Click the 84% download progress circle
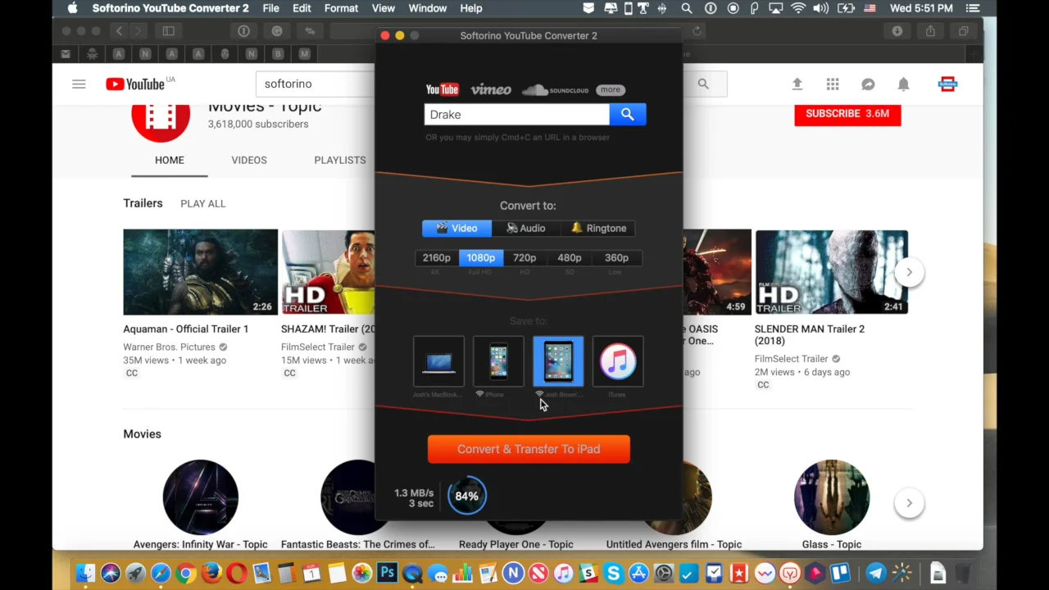1049x590 pixels. point(467,496)
